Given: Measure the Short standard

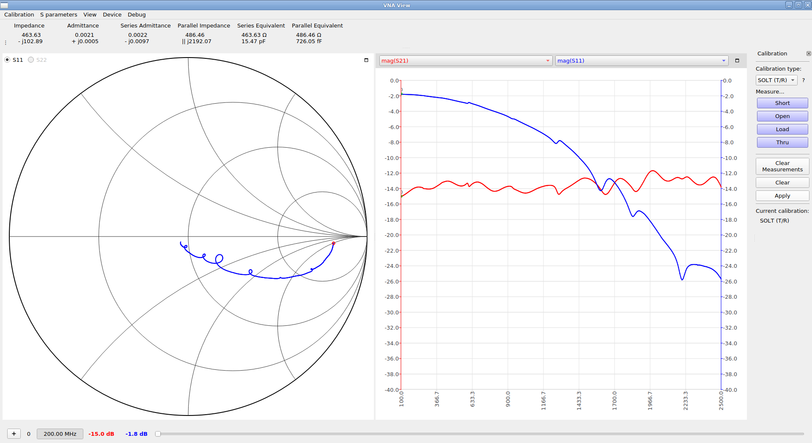Looking at the screenshot, I should [782, 103].
